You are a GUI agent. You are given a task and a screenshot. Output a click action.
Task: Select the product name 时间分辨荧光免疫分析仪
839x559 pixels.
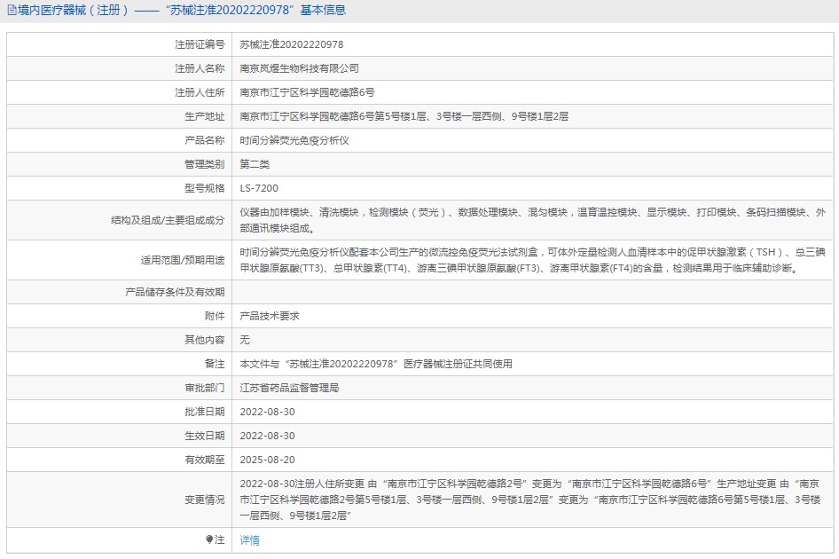(294, 140)
